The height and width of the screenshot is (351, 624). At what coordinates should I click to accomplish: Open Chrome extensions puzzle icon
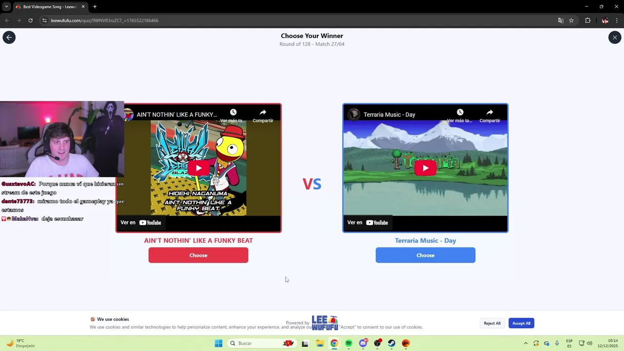(x=587, y=20)
